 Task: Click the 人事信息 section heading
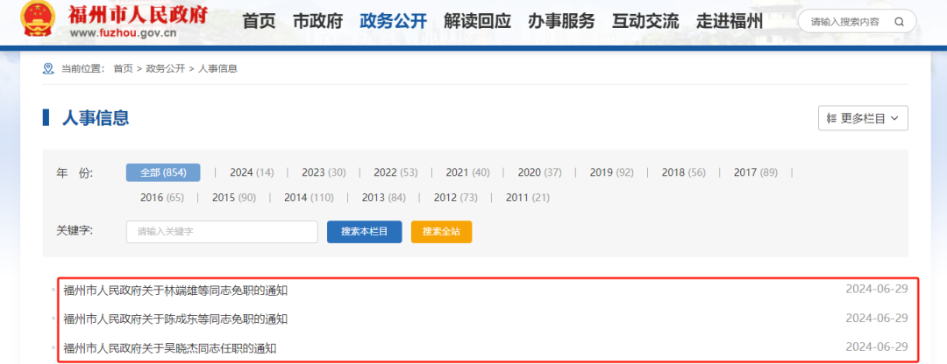(x=96, y=117)
